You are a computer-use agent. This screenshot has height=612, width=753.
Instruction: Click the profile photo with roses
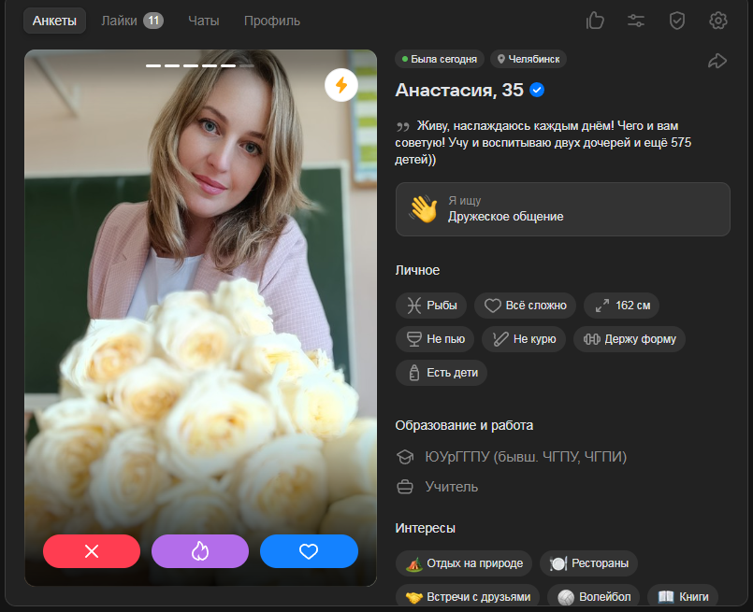pos(200,308)
